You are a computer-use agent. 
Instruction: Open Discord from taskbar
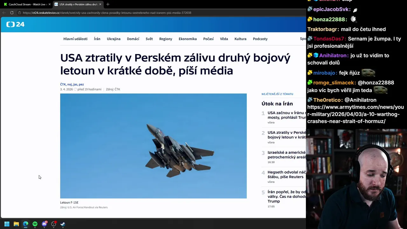pyautogui.click(x=44, y=224)
